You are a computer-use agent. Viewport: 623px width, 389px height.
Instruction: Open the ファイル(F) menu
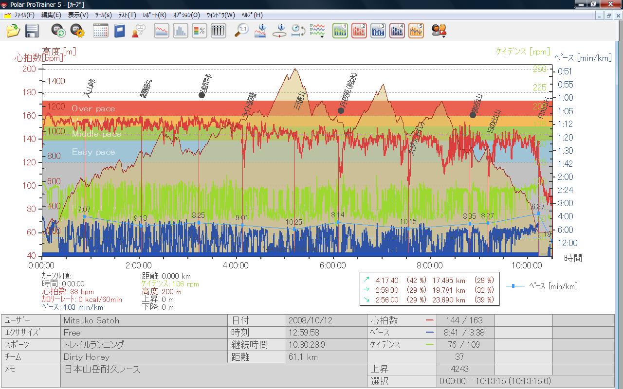(24, 15)
